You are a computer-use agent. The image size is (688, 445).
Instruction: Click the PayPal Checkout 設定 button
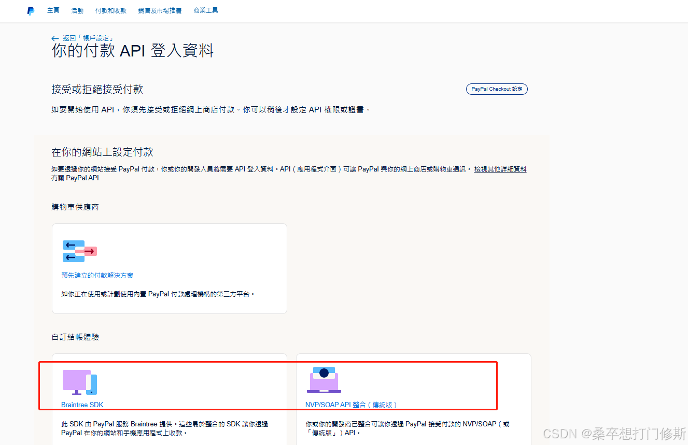497,89
